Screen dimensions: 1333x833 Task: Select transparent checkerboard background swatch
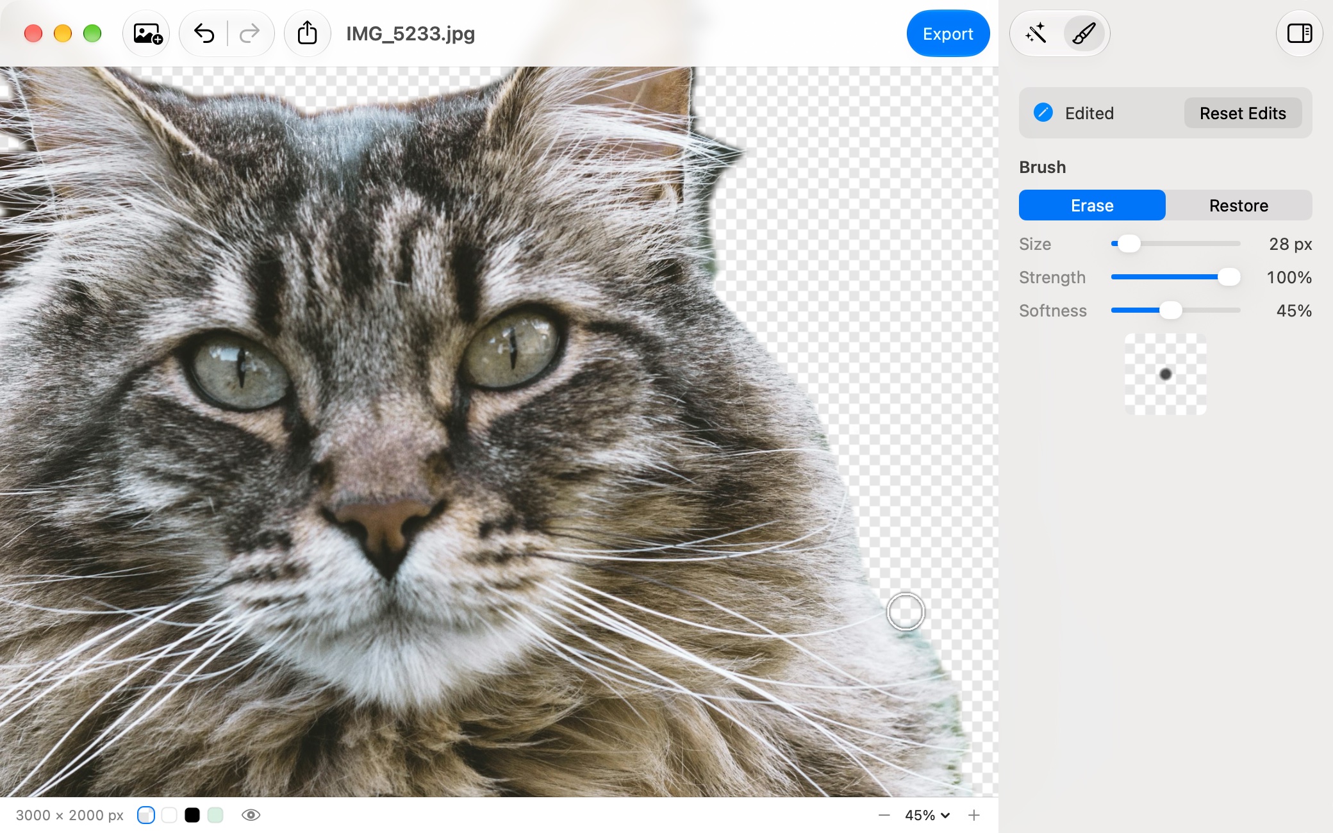pos(146,815)
